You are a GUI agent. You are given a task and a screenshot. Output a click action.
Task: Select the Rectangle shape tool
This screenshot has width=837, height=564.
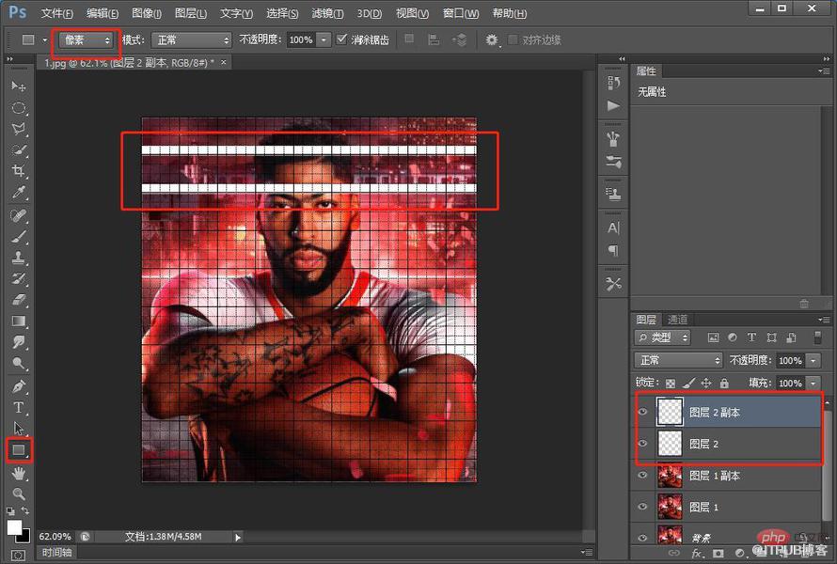click(19, 450)
